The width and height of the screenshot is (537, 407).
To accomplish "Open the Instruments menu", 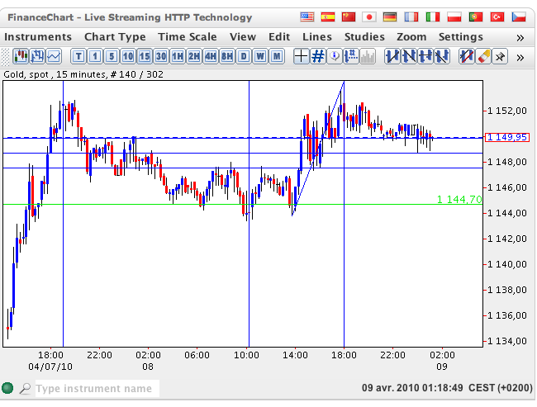I will pos(38,37).
